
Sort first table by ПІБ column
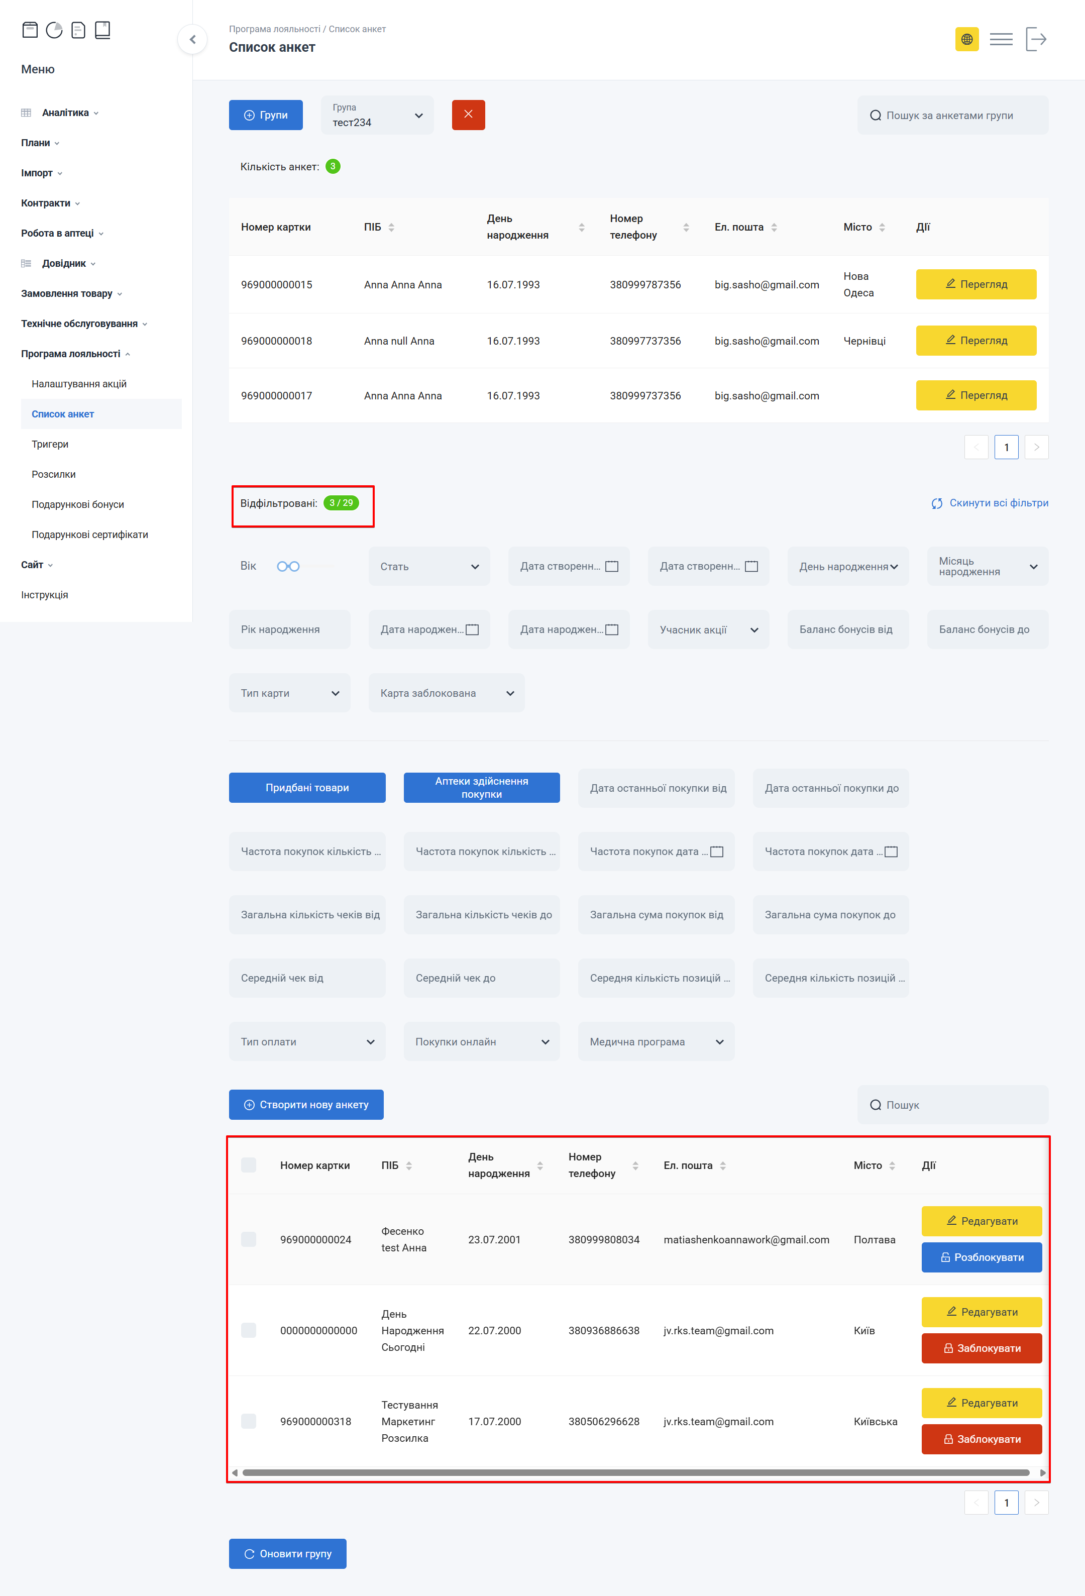pos(391,227)
